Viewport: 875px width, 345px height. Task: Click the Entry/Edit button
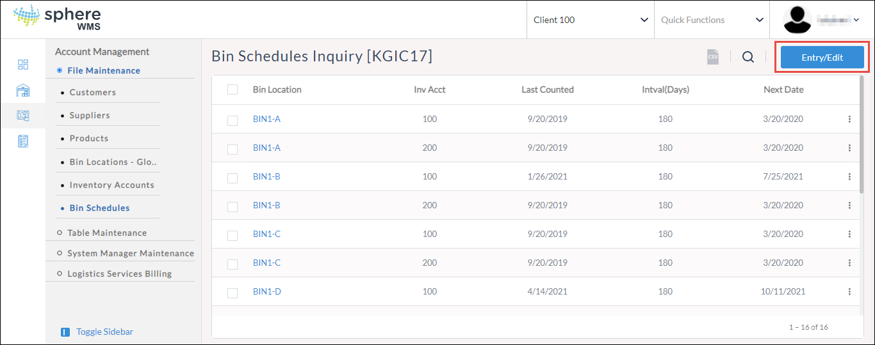point(822,57)
